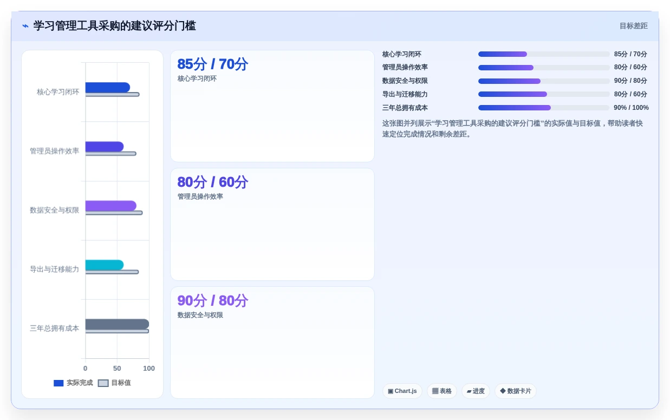Viewport: 670px width, 420px height.
Task: Click the 目标差距 label in header
Action: [633, 26]
